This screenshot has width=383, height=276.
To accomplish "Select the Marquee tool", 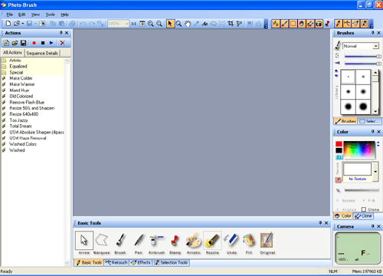I will (x=101, y=242).
